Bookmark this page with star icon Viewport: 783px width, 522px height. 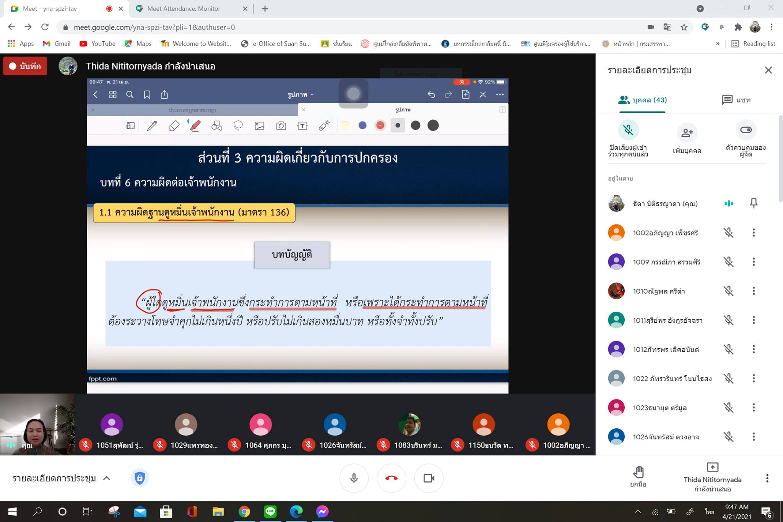tap(684, 27)
